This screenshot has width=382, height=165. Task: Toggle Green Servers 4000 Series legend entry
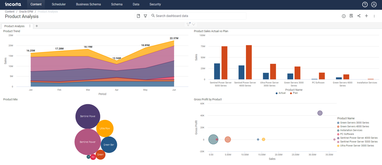coord(353,126)
